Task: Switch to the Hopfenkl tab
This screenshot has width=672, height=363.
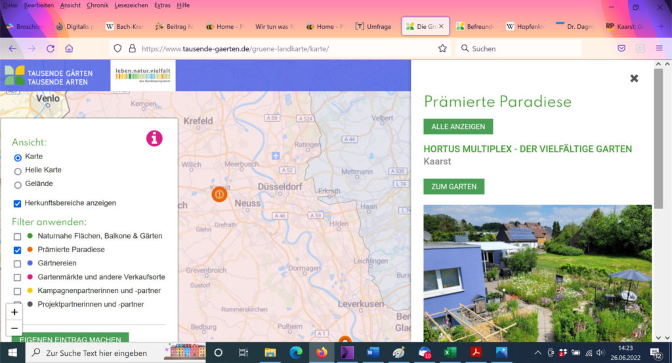Action: [526, 26]
